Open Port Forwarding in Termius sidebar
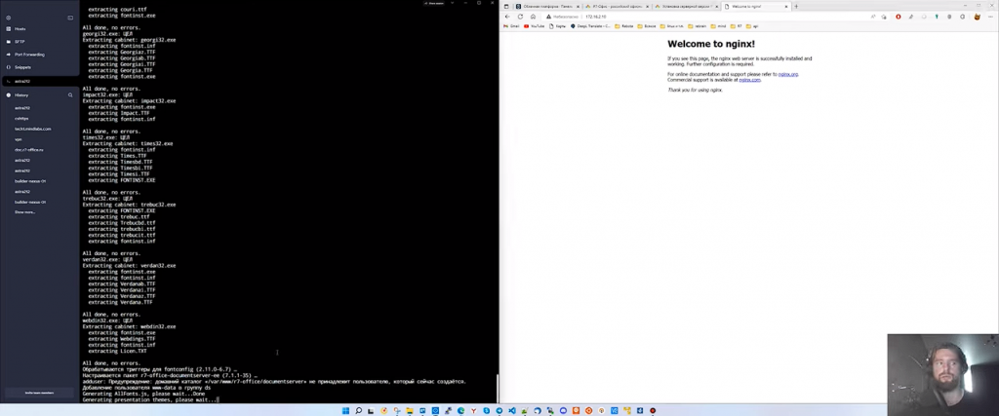Image resolution: width=999 pixels, height=416 pixels. (x=29, y=54)
